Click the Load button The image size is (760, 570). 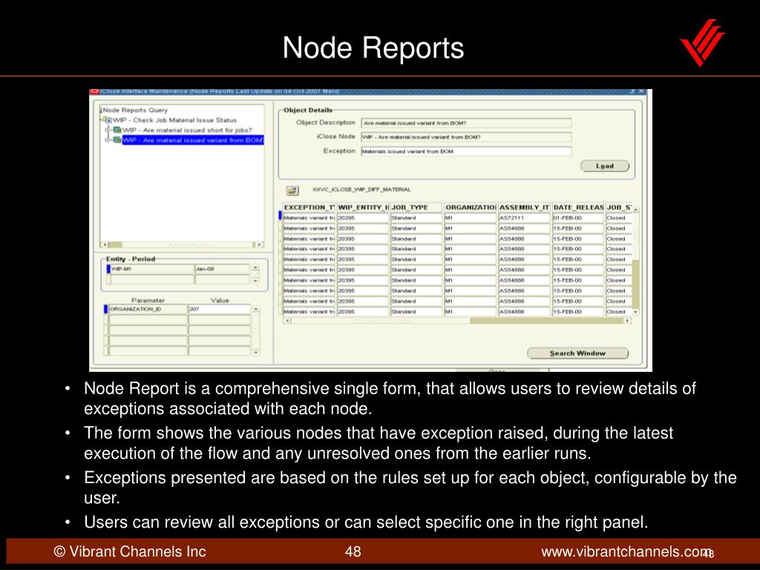(x=604, y=166)
